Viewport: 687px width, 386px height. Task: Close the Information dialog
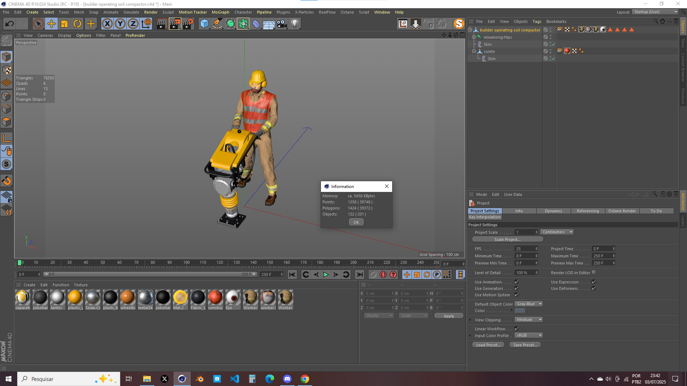coord(387,187)
